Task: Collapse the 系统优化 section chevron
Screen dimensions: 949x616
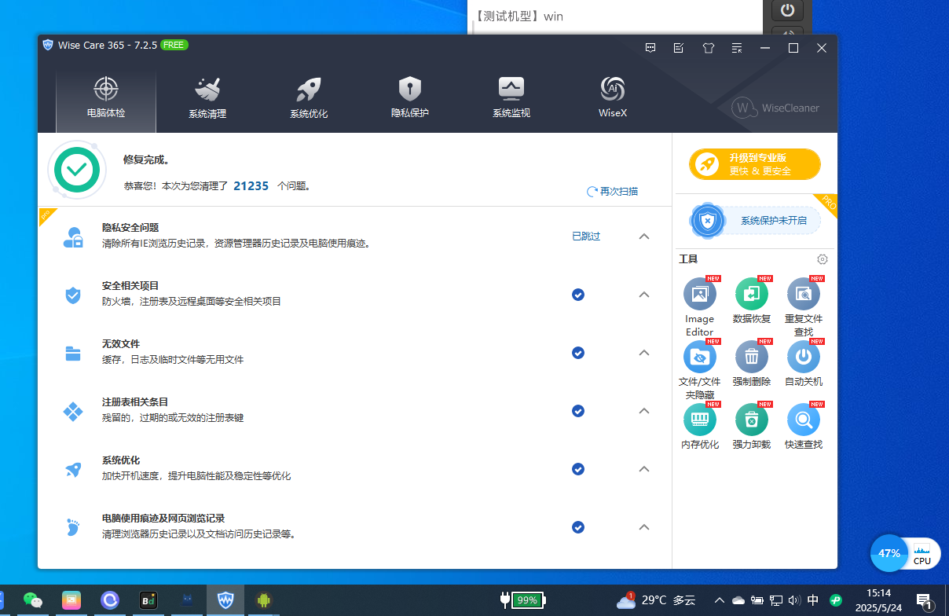Action: click(x=644, y=469)
